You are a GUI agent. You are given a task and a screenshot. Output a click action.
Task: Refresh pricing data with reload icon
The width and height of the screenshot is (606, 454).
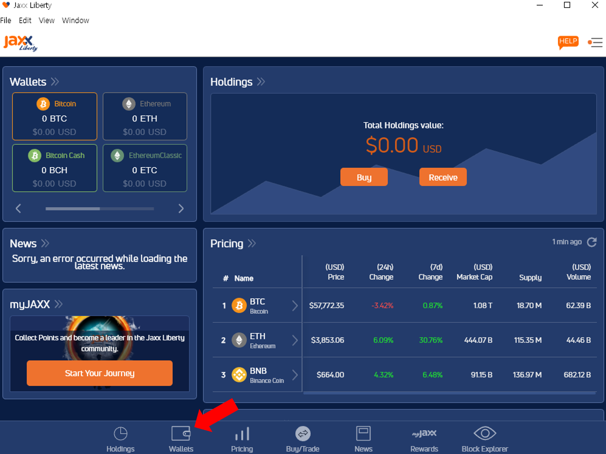592,242
